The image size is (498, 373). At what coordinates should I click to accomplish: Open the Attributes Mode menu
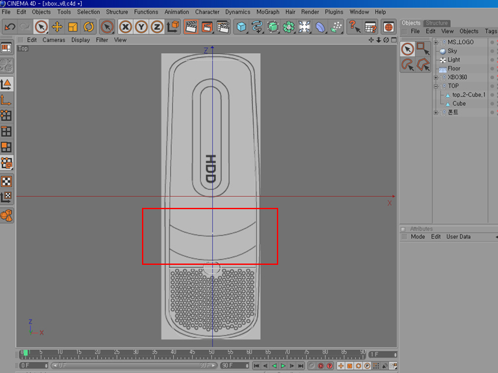[x=418, y=236]
